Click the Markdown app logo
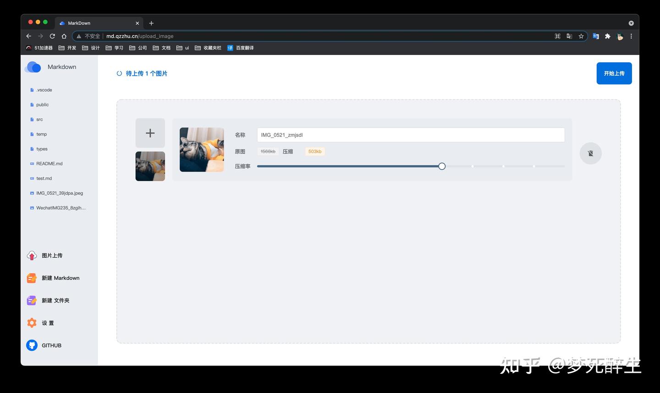The width and height of the screenshot is (660, 393). coord(33,67)
